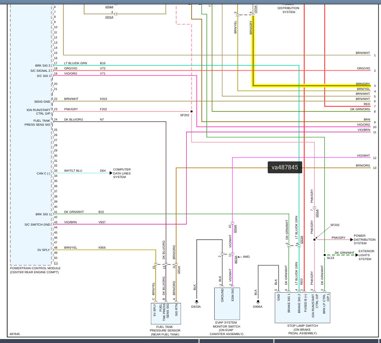This screenshot has height=343, width=381.
Task: Select circuit code V72
Action: click(x=103, y=68)
